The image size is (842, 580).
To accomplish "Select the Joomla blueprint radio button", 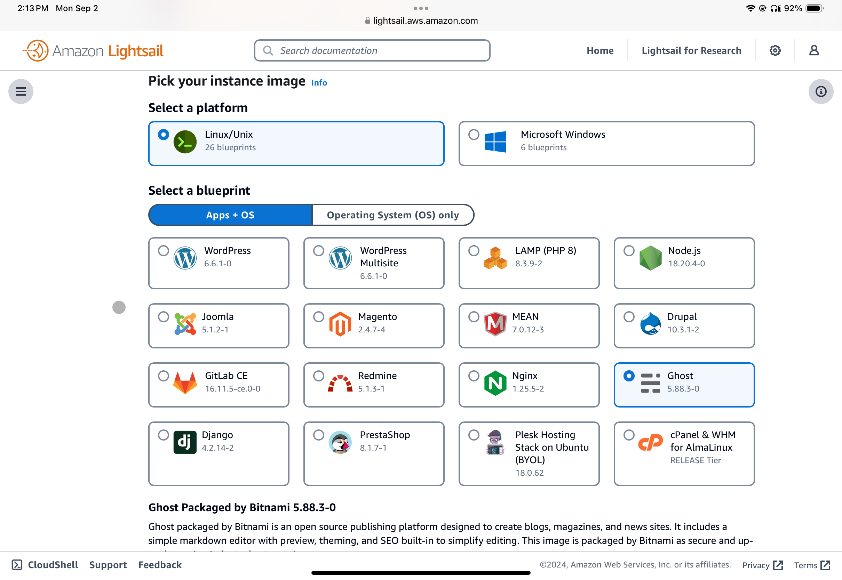I will click(164, 317).
